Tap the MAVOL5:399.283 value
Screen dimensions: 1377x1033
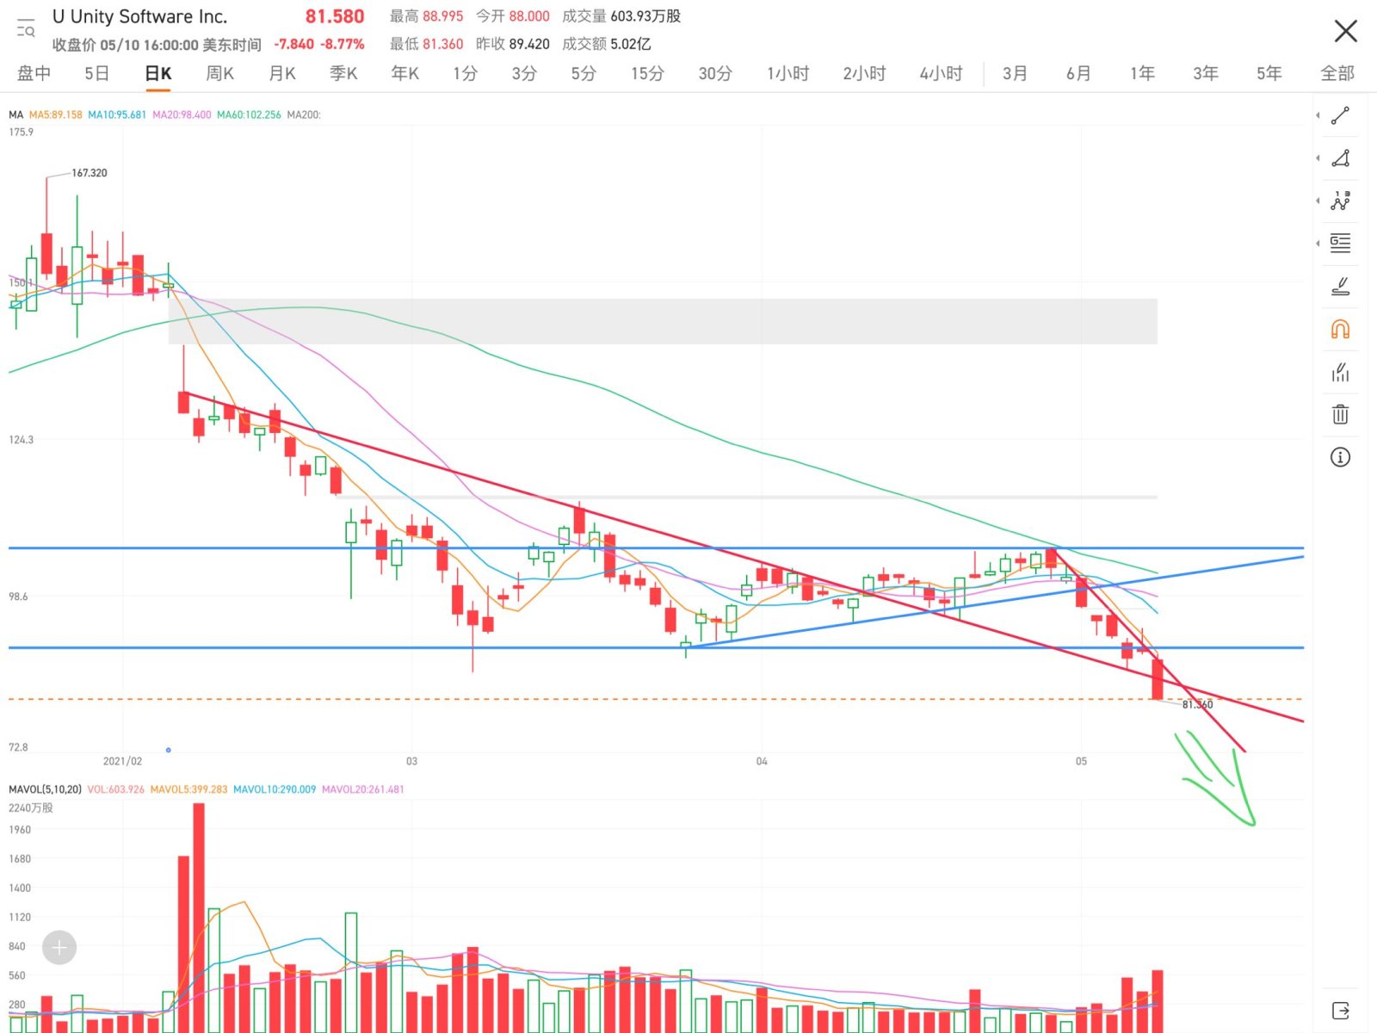click(188, 789)
